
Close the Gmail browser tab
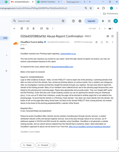(33, 2)
